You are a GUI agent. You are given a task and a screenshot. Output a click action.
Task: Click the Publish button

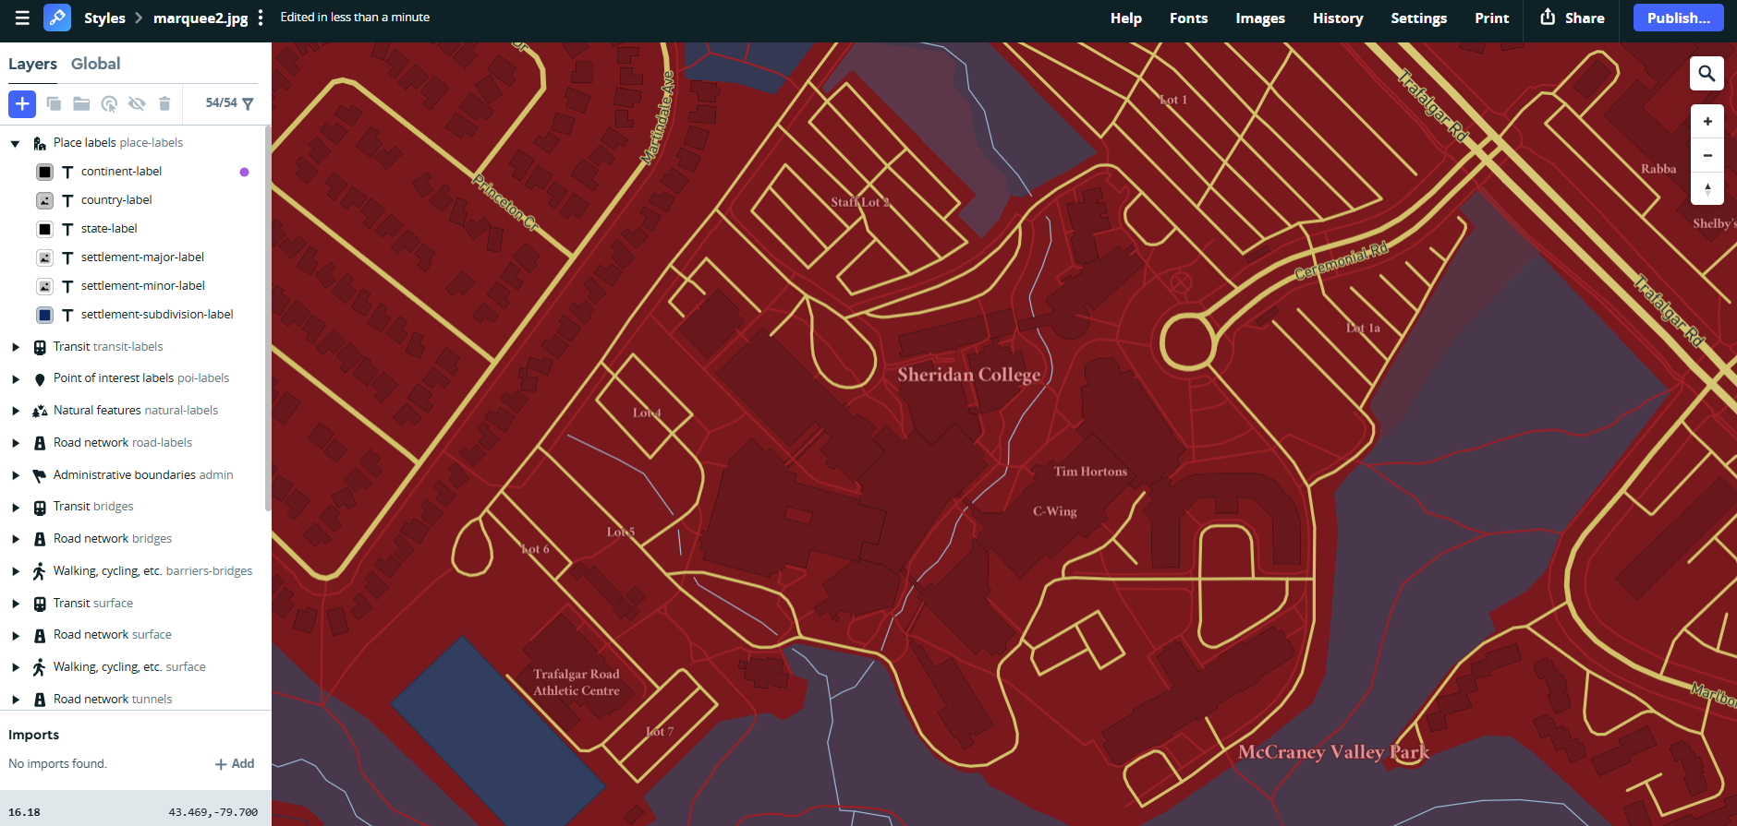[x=1678, y=18]
